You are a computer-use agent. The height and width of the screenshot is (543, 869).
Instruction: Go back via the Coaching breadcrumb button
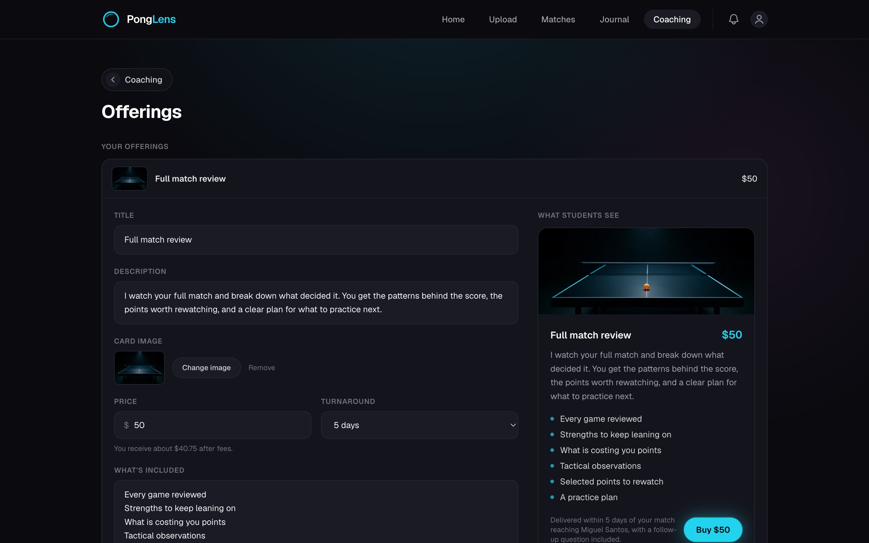pyautogui.click(x=137, y=80)
